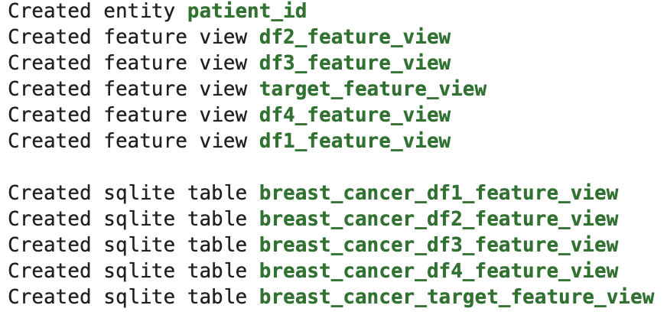
Task: Select the df2_feature_view text
Action: (355, 37)
